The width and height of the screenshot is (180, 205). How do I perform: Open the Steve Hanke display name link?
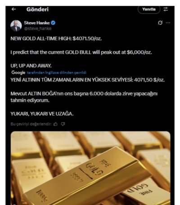[37, 23]
